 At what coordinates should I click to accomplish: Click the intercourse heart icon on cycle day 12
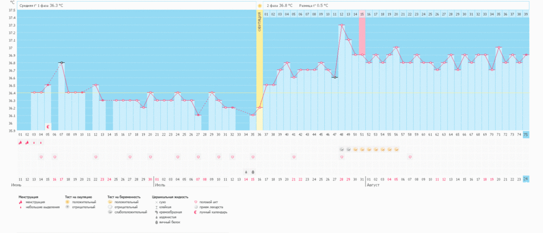[96, 157]
